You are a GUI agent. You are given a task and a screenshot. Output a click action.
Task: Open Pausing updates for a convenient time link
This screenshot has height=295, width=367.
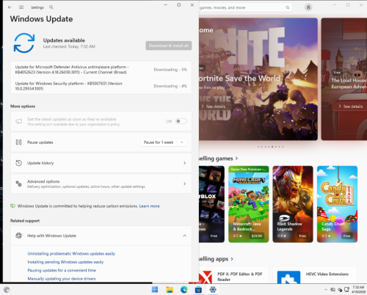62,270
